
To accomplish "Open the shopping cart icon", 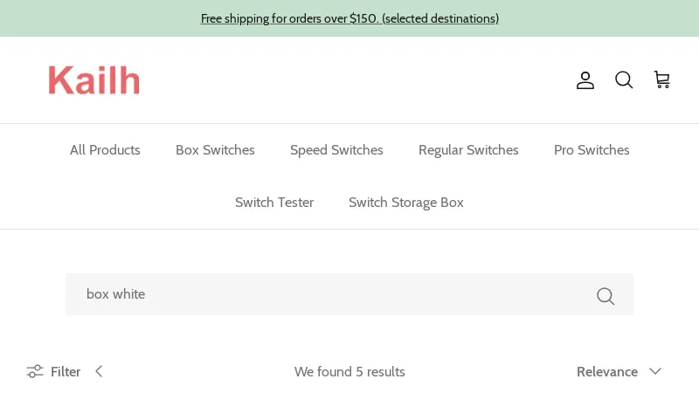I will [662, 80].
